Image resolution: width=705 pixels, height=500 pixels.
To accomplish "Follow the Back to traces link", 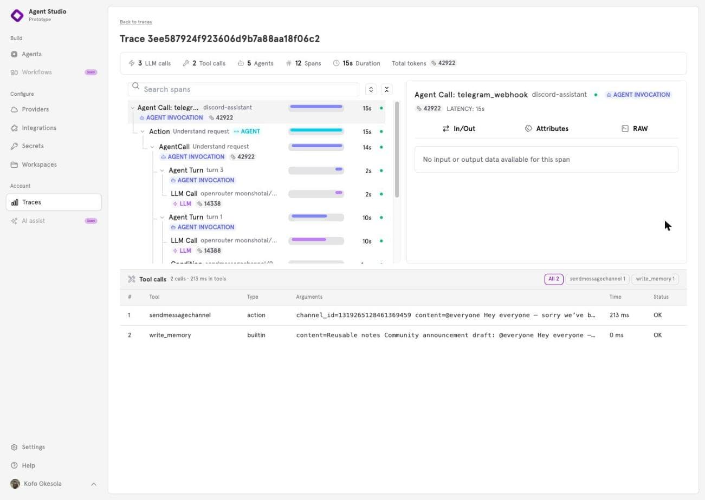I will (136, 22).
